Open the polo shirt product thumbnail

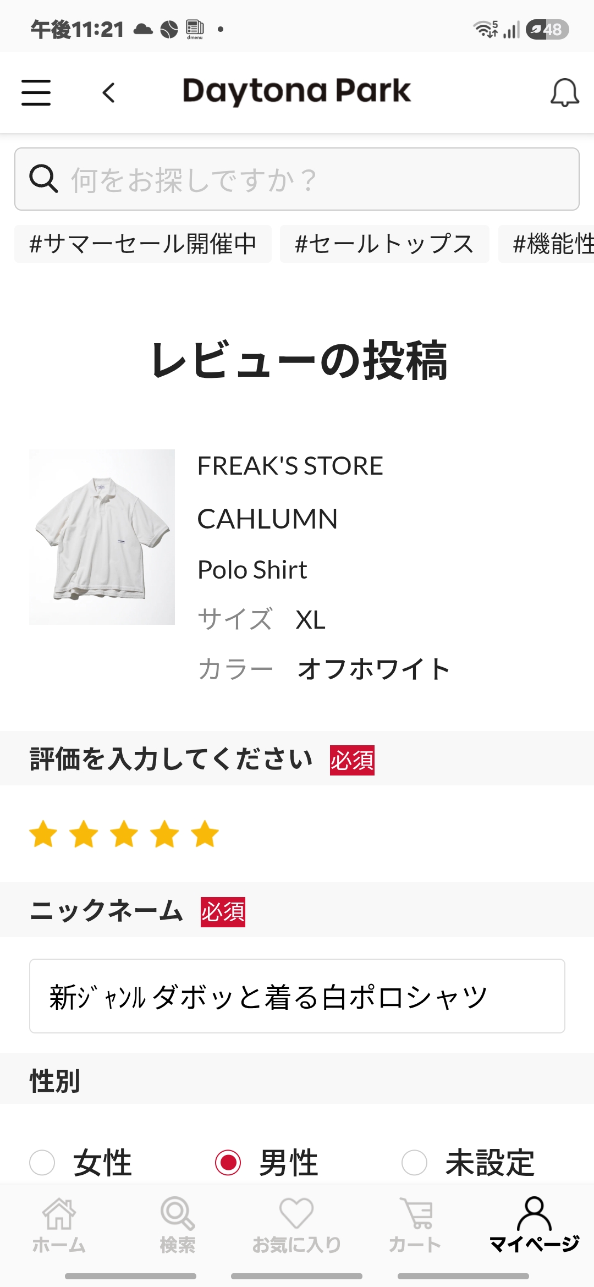pyautogui.click(x=102, y=537)
